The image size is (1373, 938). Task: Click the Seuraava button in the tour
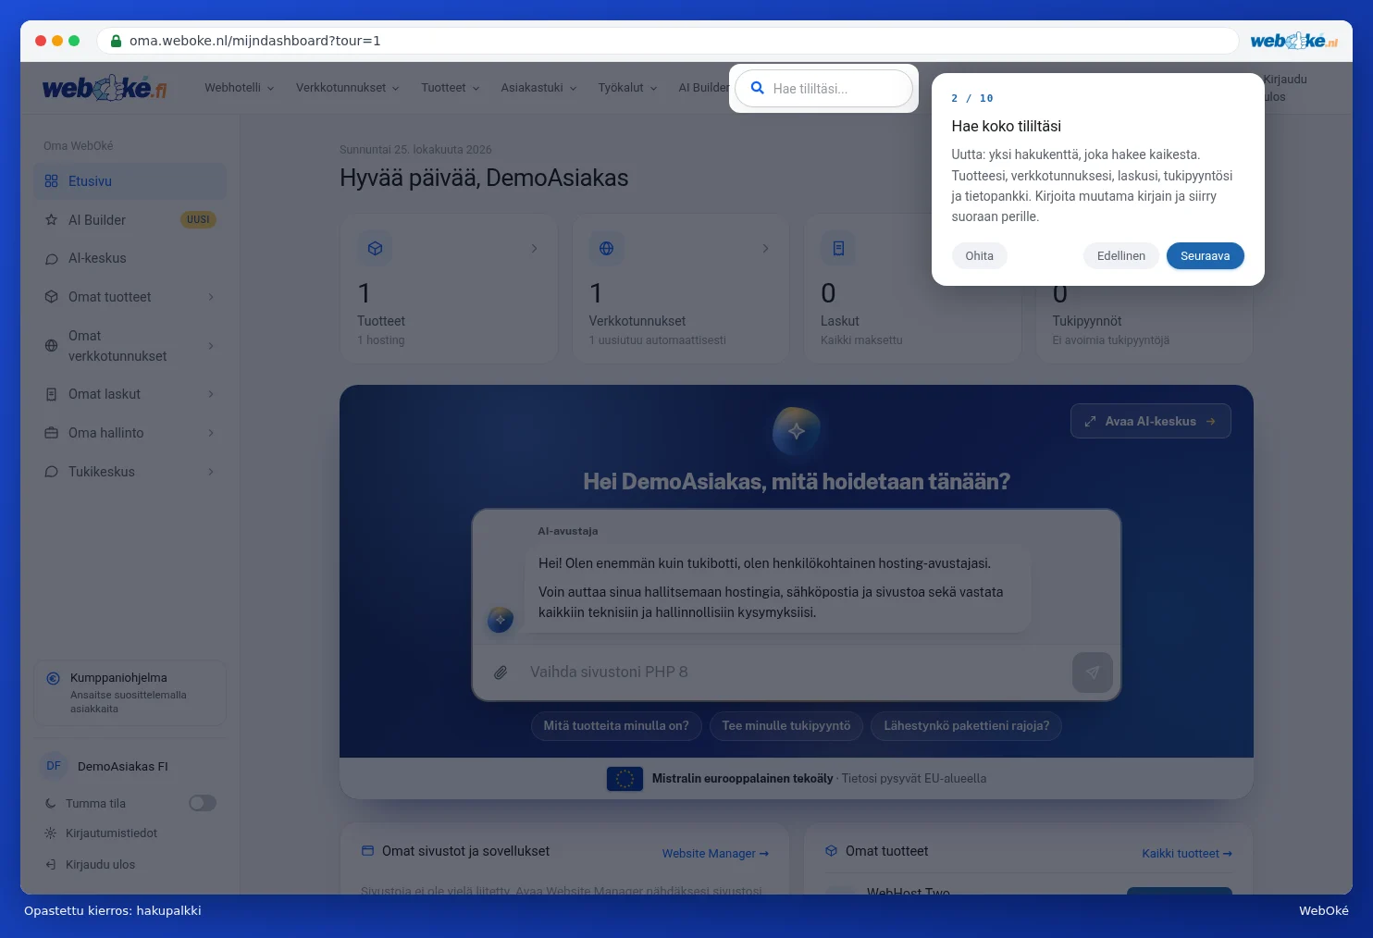[x=1205, y=256]
